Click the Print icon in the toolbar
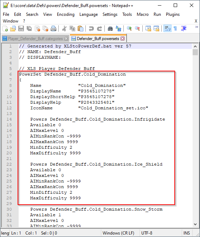This screenshot has width=200, height=237. [x=53, y=28]
